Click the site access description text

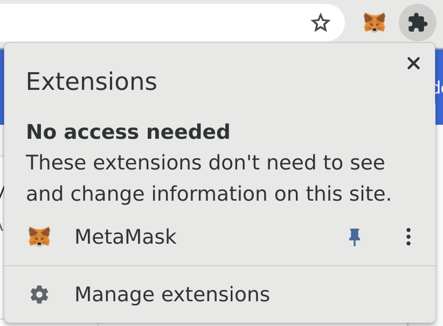tap(205, 162)
